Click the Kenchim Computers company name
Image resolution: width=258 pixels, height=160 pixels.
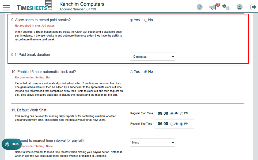[x=82, y=4]
